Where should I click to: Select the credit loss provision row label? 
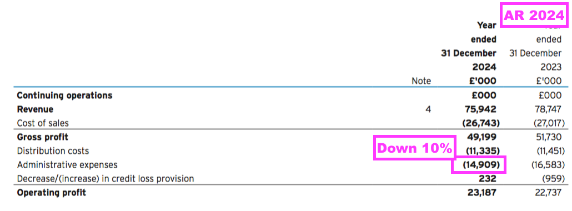[106, 179]
